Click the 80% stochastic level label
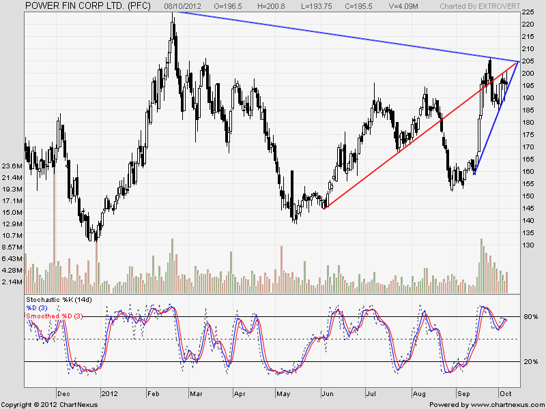 [531, 317]
